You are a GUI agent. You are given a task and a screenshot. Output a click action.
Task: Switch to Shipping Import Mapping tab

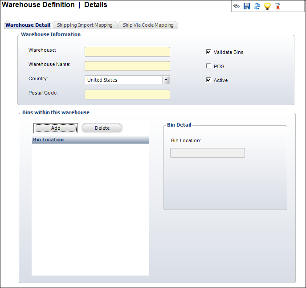click(85, 25)
